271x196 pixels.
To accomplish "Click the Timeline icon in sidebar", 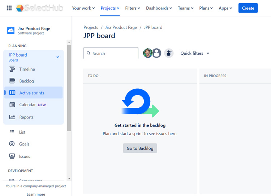I will [12, 69].
